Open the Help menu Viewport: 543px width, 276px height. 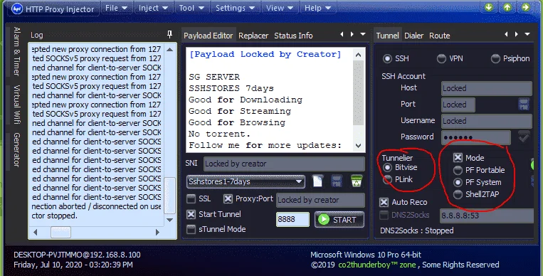point(317,8)
